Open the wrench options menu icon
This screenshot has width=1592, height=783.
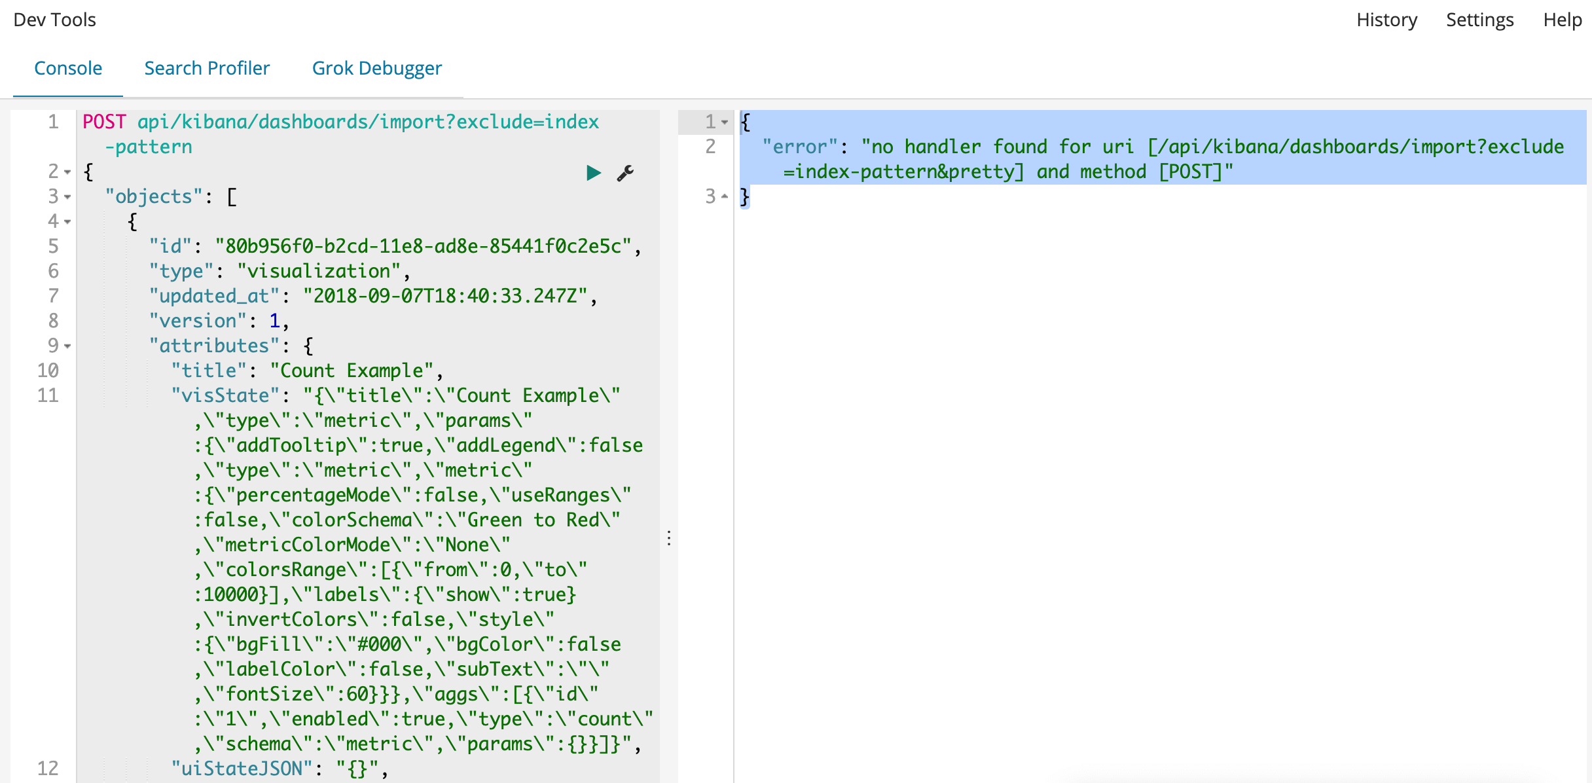tap(625, 173)
